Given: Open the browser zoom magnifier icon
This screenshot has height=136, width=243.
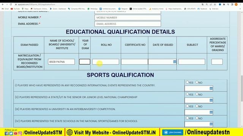Looking at the screenshot, I should tap(207, 5).
